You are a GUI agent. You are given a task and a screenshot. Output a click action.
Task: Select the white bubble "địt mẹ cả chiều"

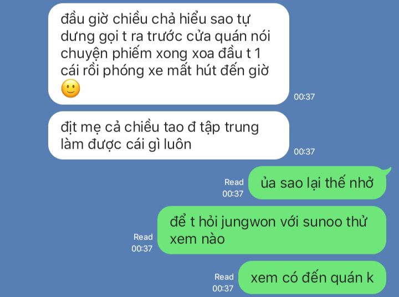tap(168, 135)
